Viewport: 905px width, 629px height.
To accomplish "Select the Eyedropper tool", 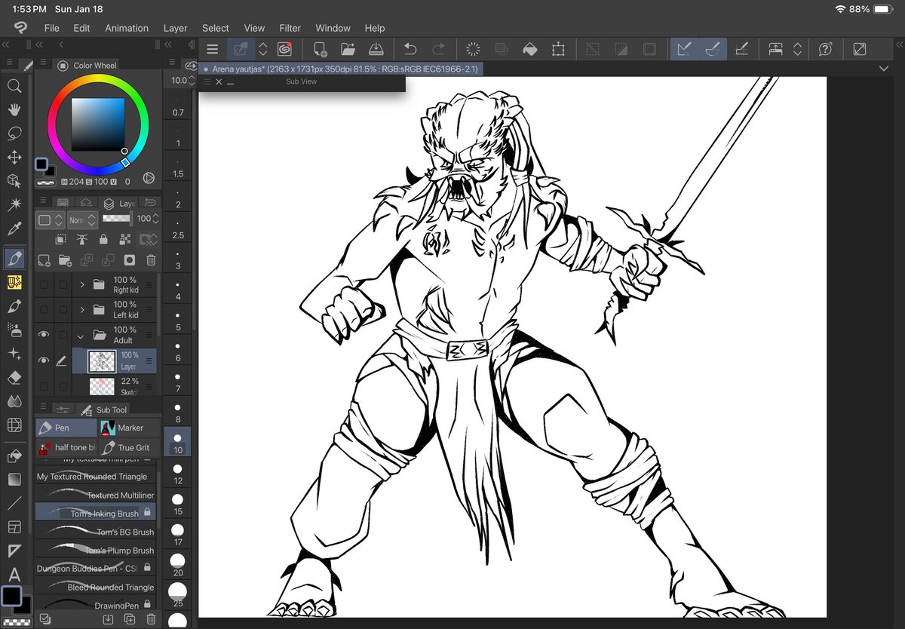I will [x=14, y=229].
